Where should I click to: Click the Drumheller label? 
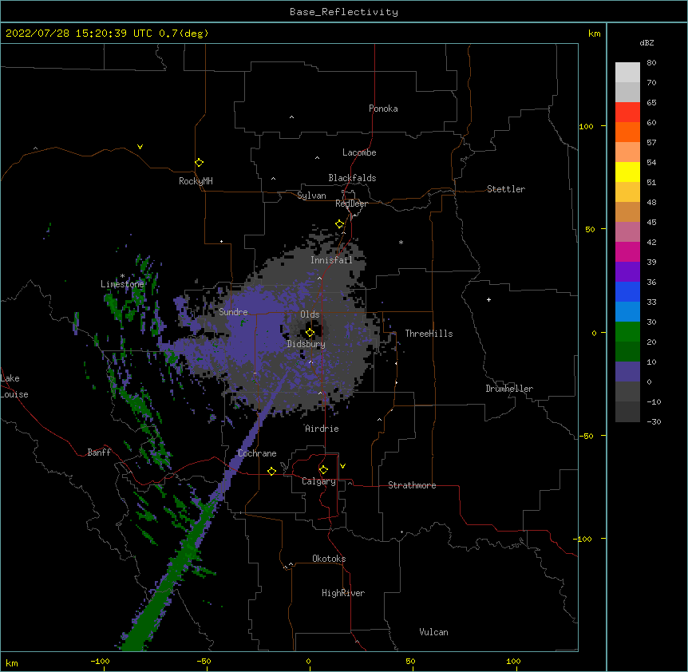click(509, 389)
